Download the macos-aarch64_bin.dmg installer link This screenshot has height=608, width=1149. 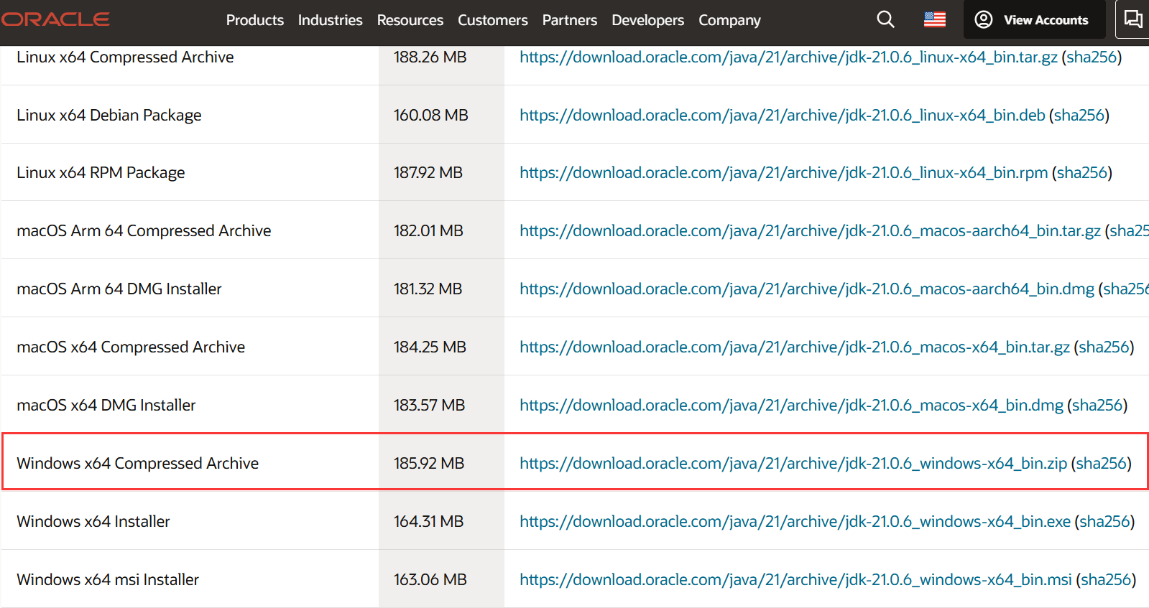click(807, 289)
